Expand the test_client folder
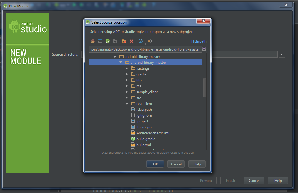 point(126,104)
